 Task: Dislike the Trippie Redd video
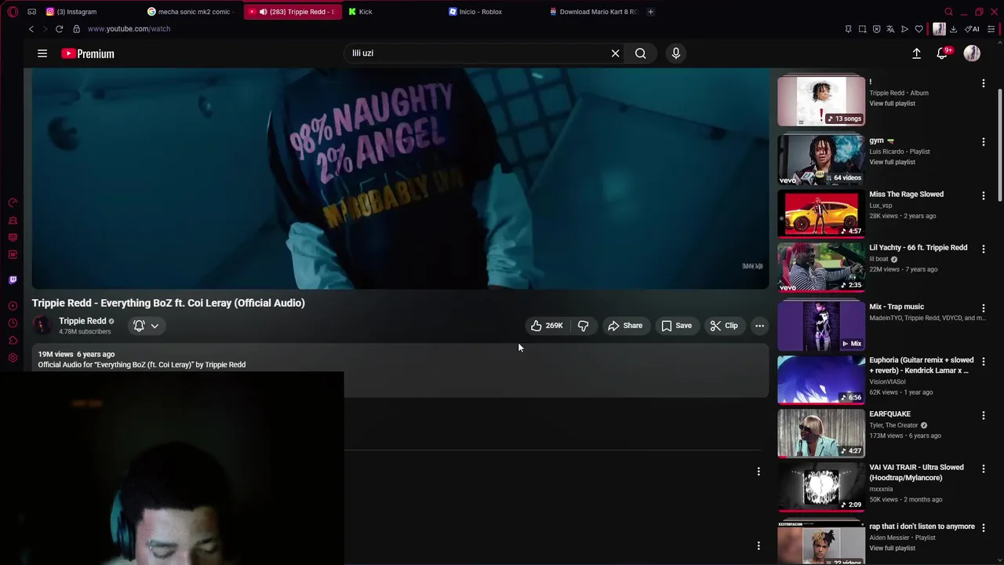click(x=584, y=326)
